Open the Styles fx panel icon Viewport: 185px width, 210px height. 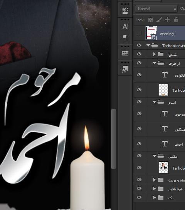click(x=125, y=69)
